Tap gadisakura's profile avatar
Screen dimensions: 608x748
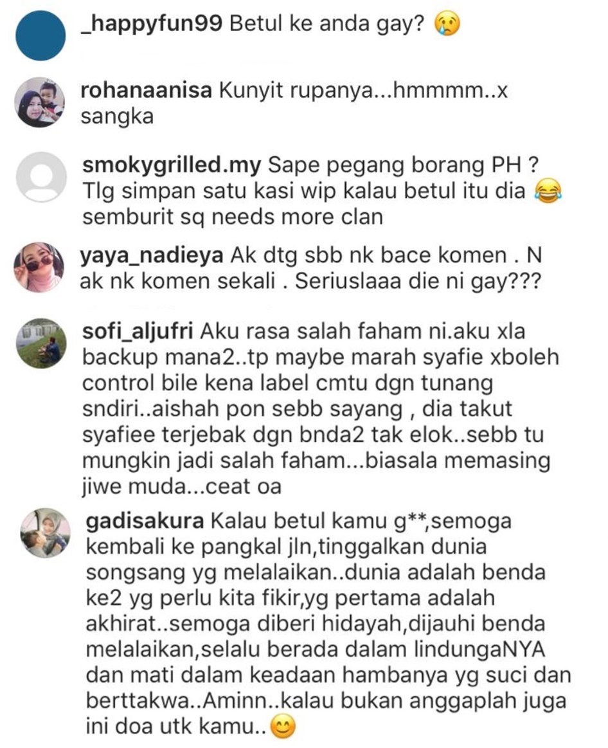click(45, 533)
